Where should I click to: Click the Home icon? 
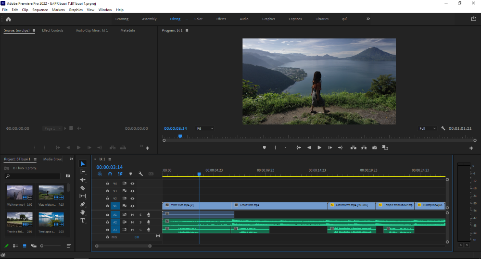[8, 19]
